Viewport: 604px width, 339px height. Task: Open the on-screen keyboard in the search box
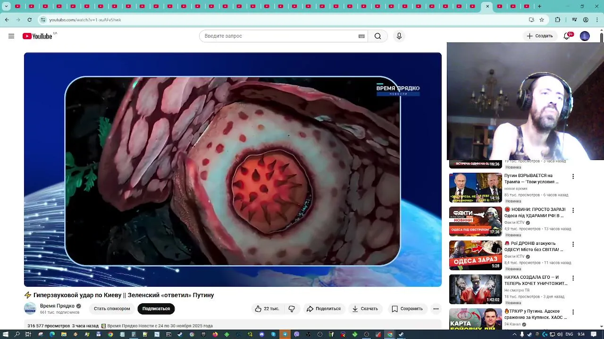[x=361, y=36]
